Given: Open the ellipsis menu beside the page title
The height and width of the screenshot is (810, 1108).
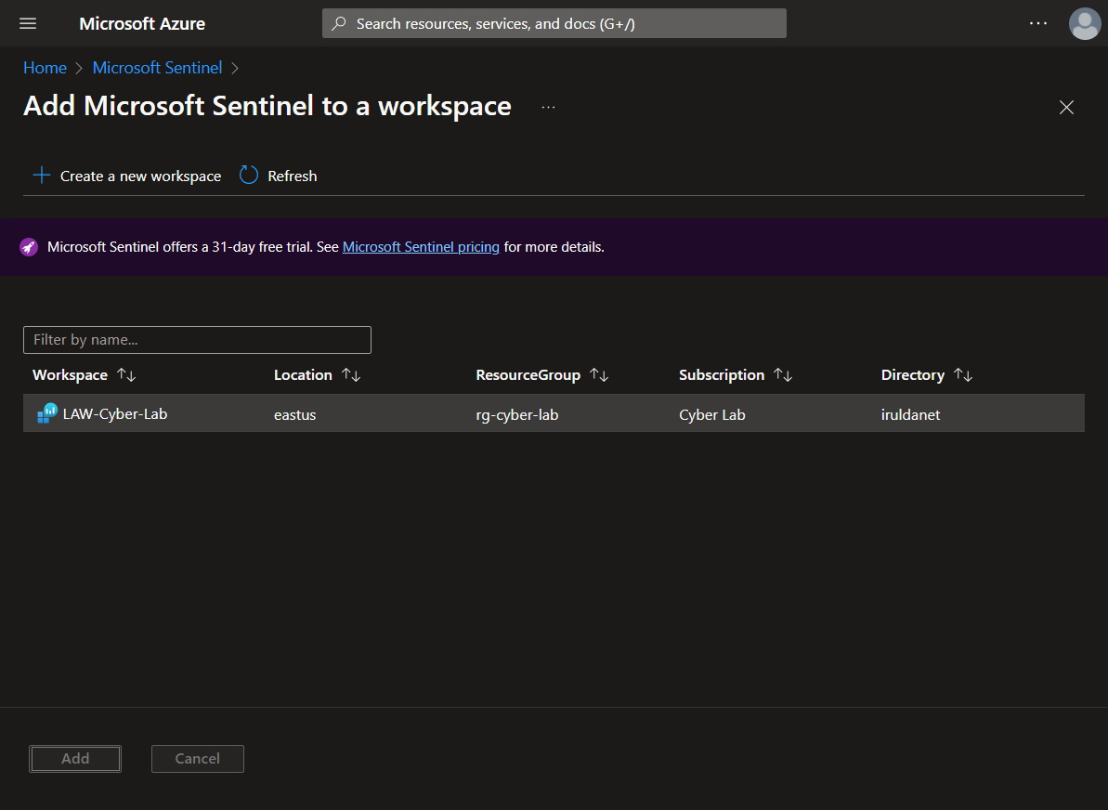Looking at the screenshot, I should [x=548, y=108].
